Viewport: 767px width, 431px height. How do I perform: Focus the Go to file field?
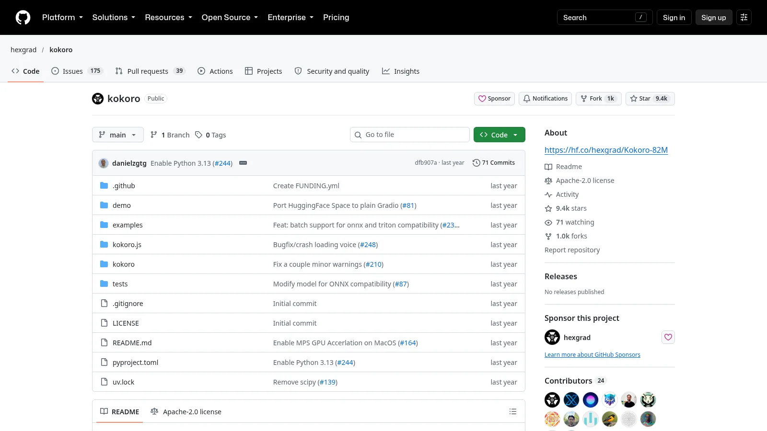(x=410, y=135)
